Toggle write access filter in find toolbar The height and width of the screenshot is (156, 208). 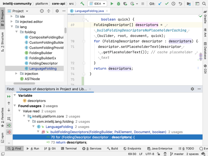(8, 132)
